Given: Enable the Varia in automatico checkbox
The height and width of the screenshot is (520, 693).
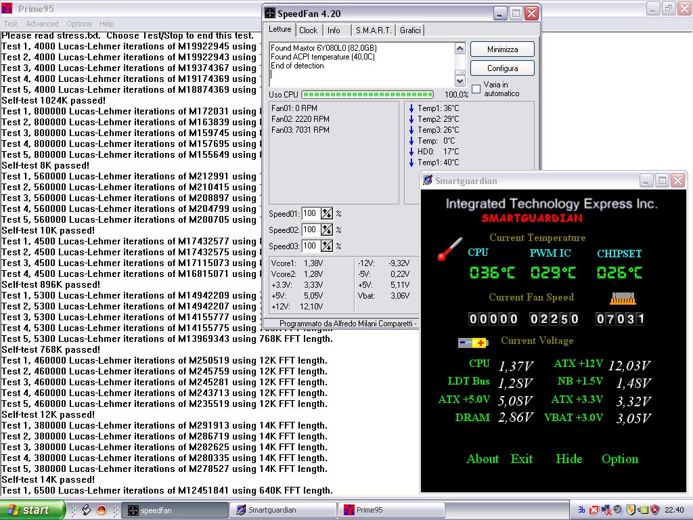Looking at the screenshot, I should tap(476, 89).
